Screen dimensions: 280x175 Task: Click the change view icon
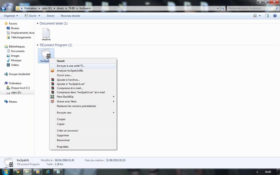click(255, 16)
